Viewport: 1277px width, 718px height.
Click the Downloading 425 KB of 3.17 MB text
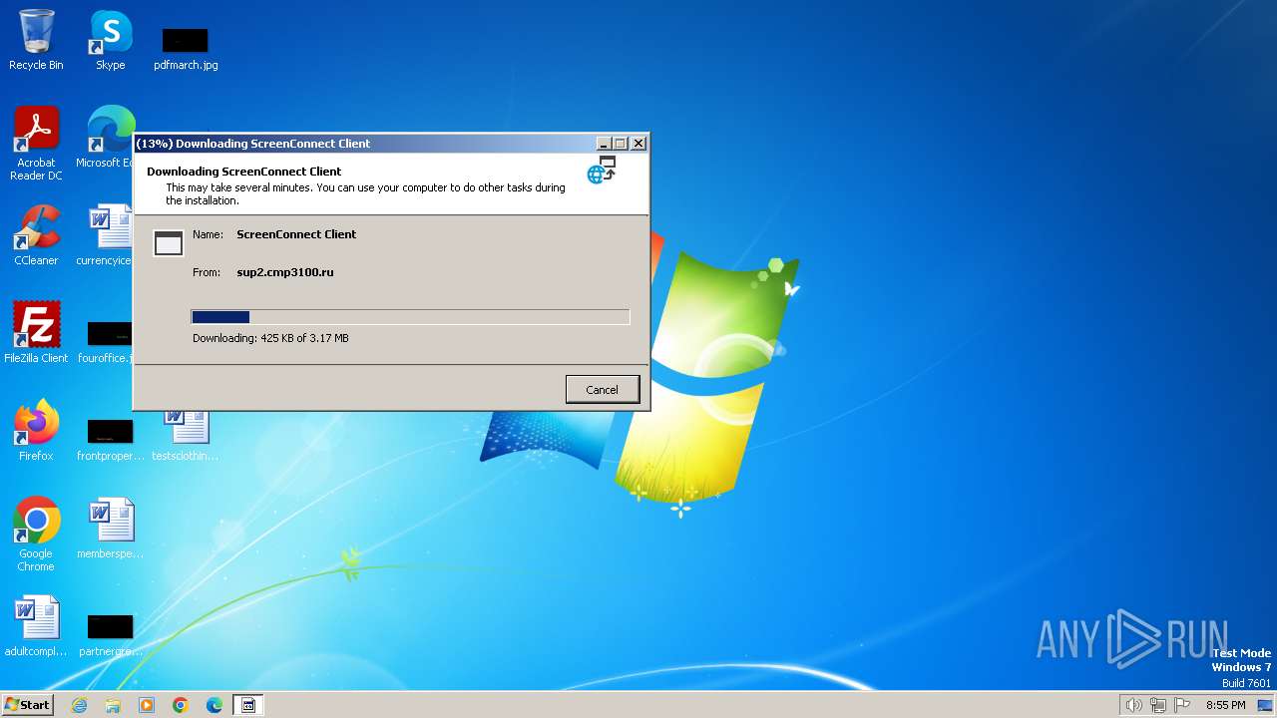tap(270, 338)
